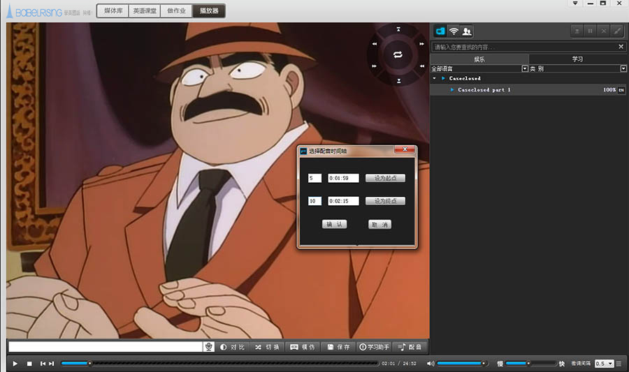Switch to the 做作业 tab

coord(176,10)
